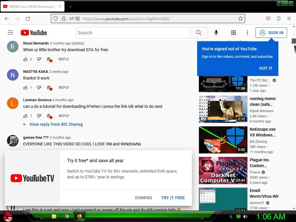
Task: Click the blocked autoplay icon in address bar
Action: tap(77, 18)
